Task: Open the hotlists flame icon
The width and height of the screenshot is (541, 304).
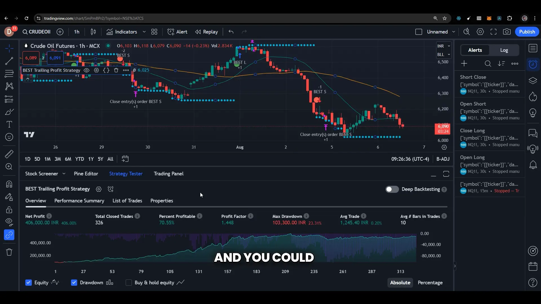Action: [533, 97]
